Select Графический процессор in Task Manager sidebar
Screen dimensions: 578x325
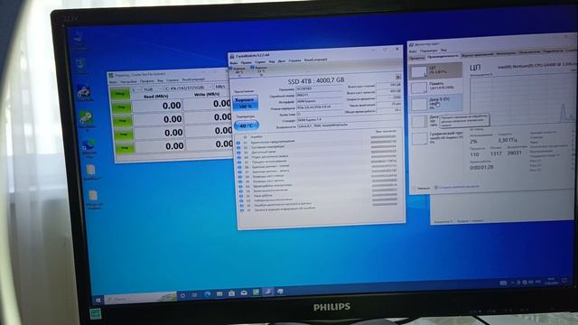[x=436, y=137]
